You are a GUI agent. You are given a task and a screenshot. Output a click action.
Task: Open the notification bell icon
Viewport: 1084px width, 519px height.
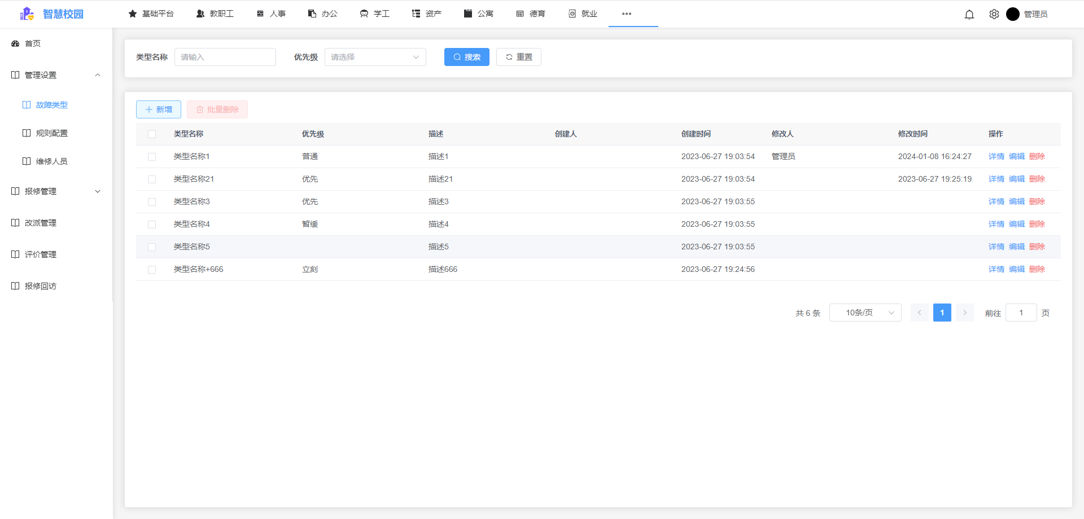point(969,14)
